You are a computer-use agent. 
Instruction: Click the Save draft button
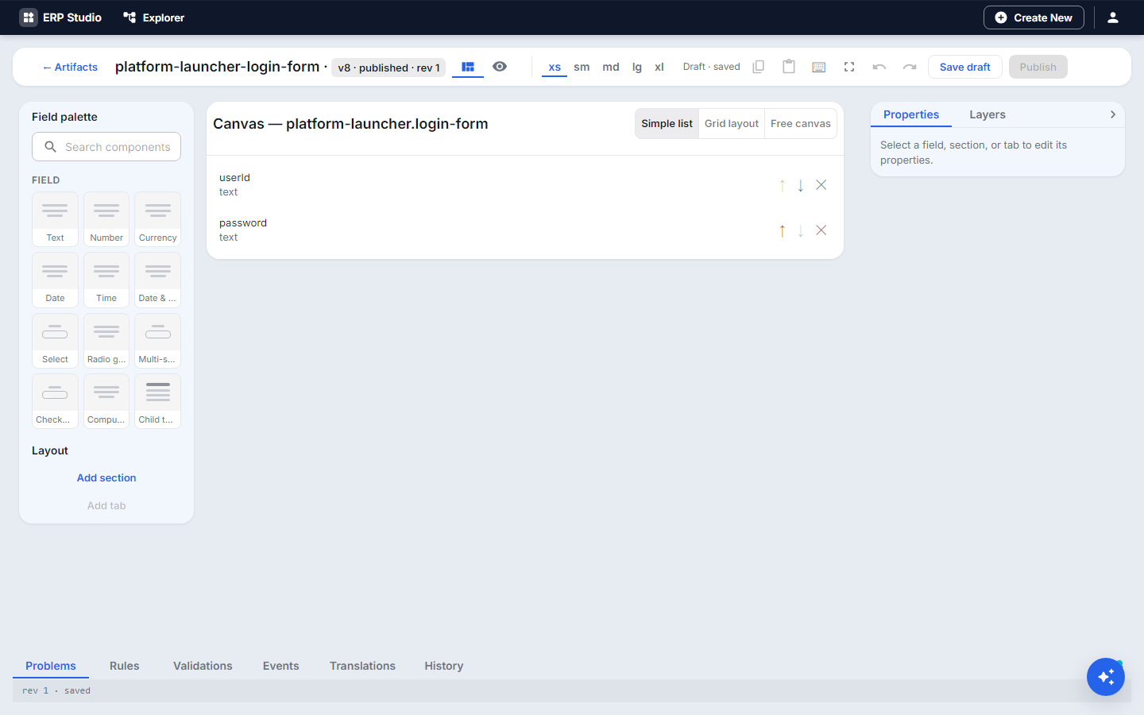pos(965,67)
